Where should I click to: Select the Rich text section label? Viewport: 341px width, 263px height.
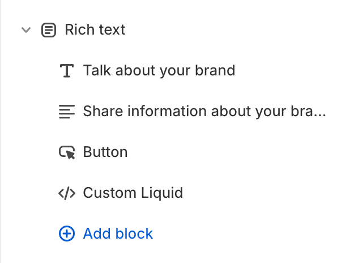[95, 29]
